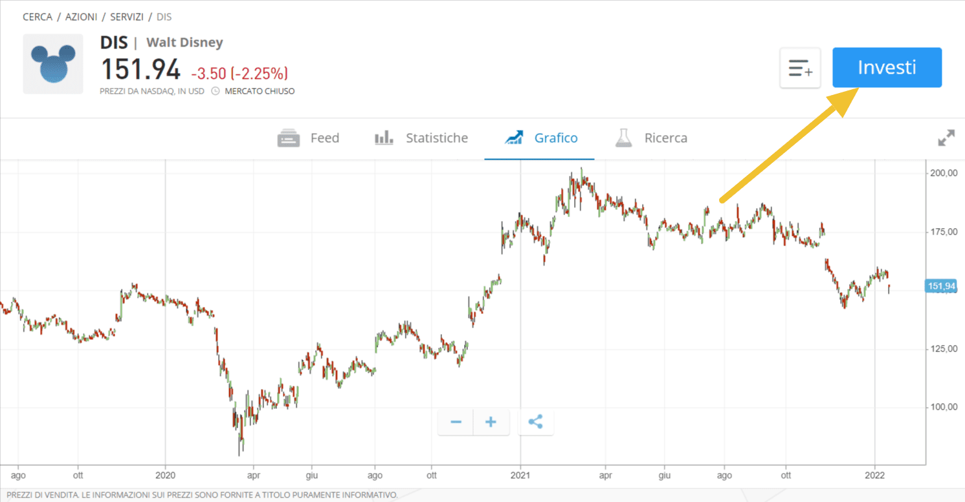Click the Walt Disney company name
Image resolution: width=965 pixels, height=502 pixels.
coord(184,43)
